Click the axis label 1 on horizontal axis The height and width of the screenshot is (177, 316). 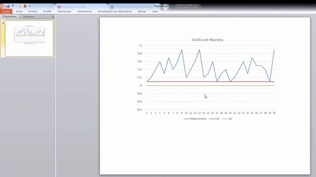(x=147, y=113)
